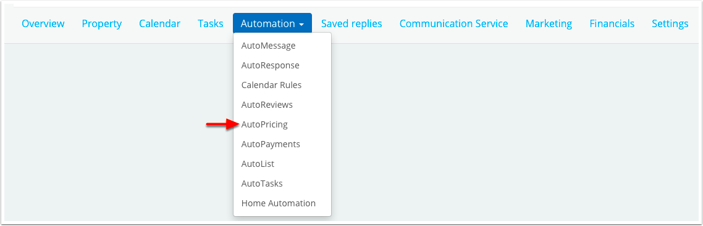Screen dimensions: 703x226
Task: Click the Automation dropdown caret arrow
Action: [301, 25]
